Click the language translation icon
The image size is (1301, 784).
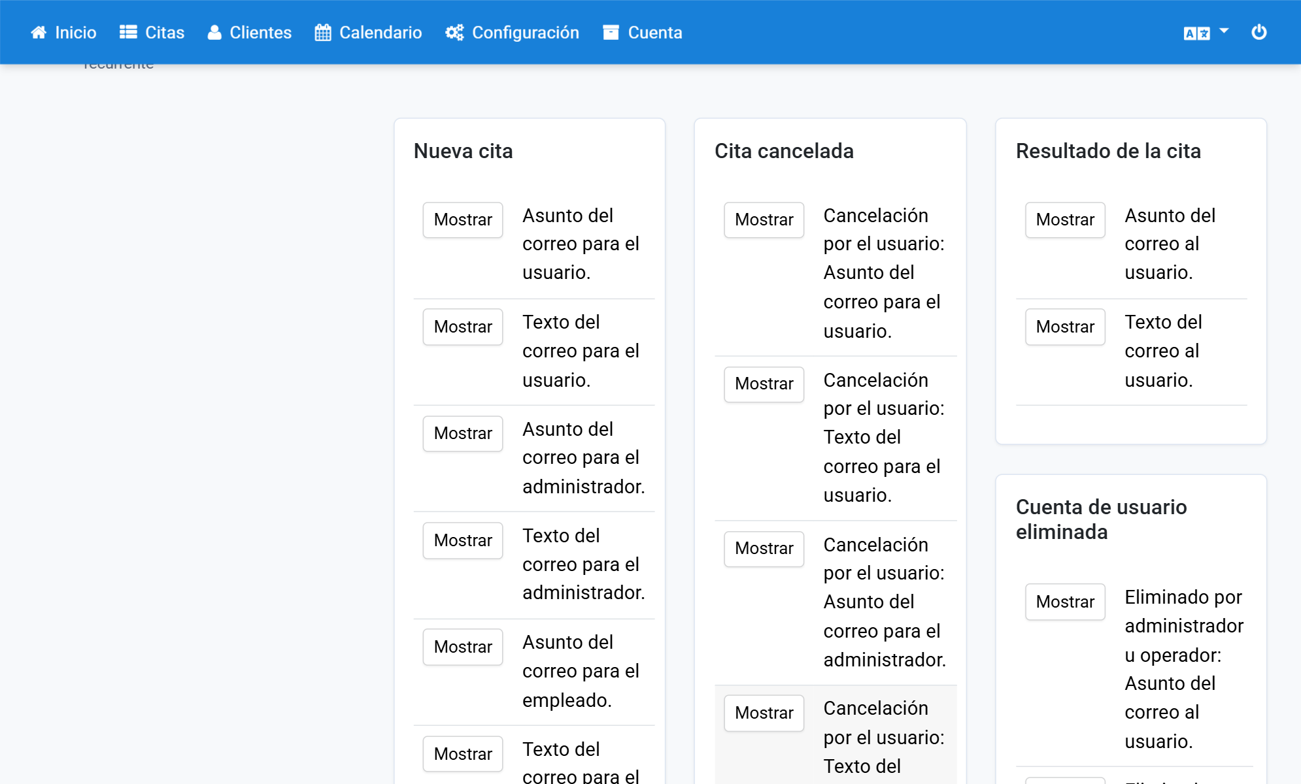1196,33
